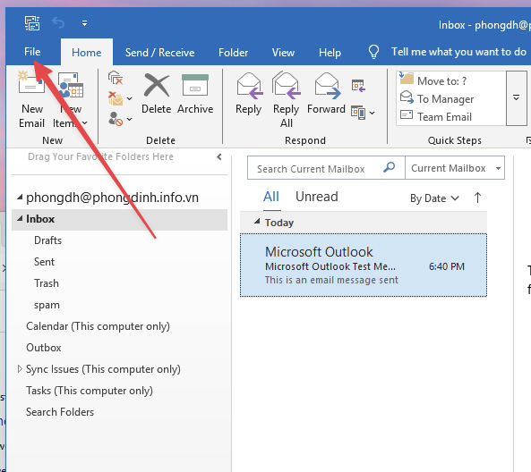Open the New Items dropdown

click(x=70, y=100)
